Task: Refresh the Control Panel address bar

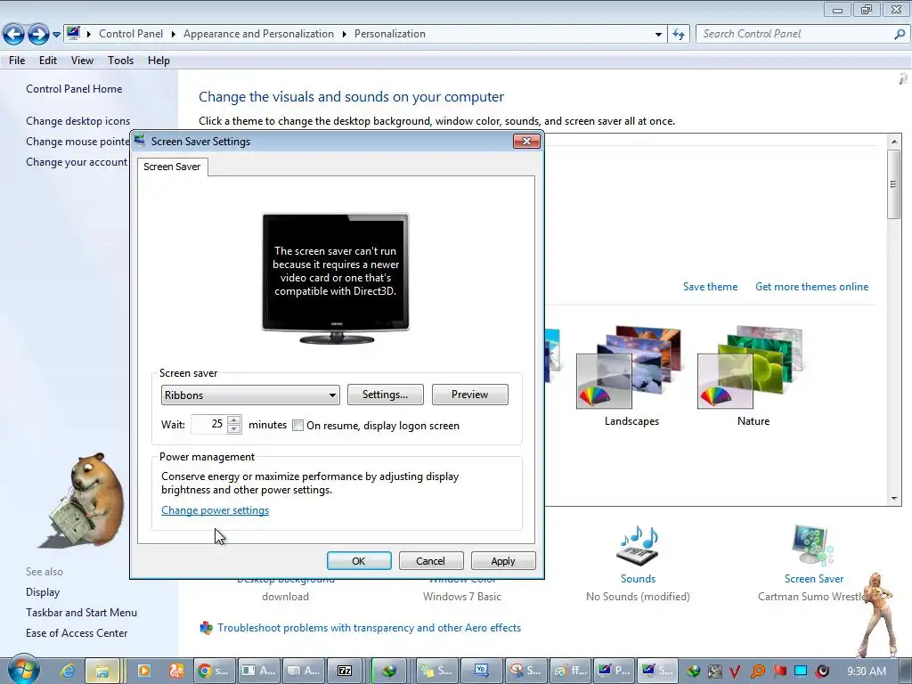Action: [679, 35]
